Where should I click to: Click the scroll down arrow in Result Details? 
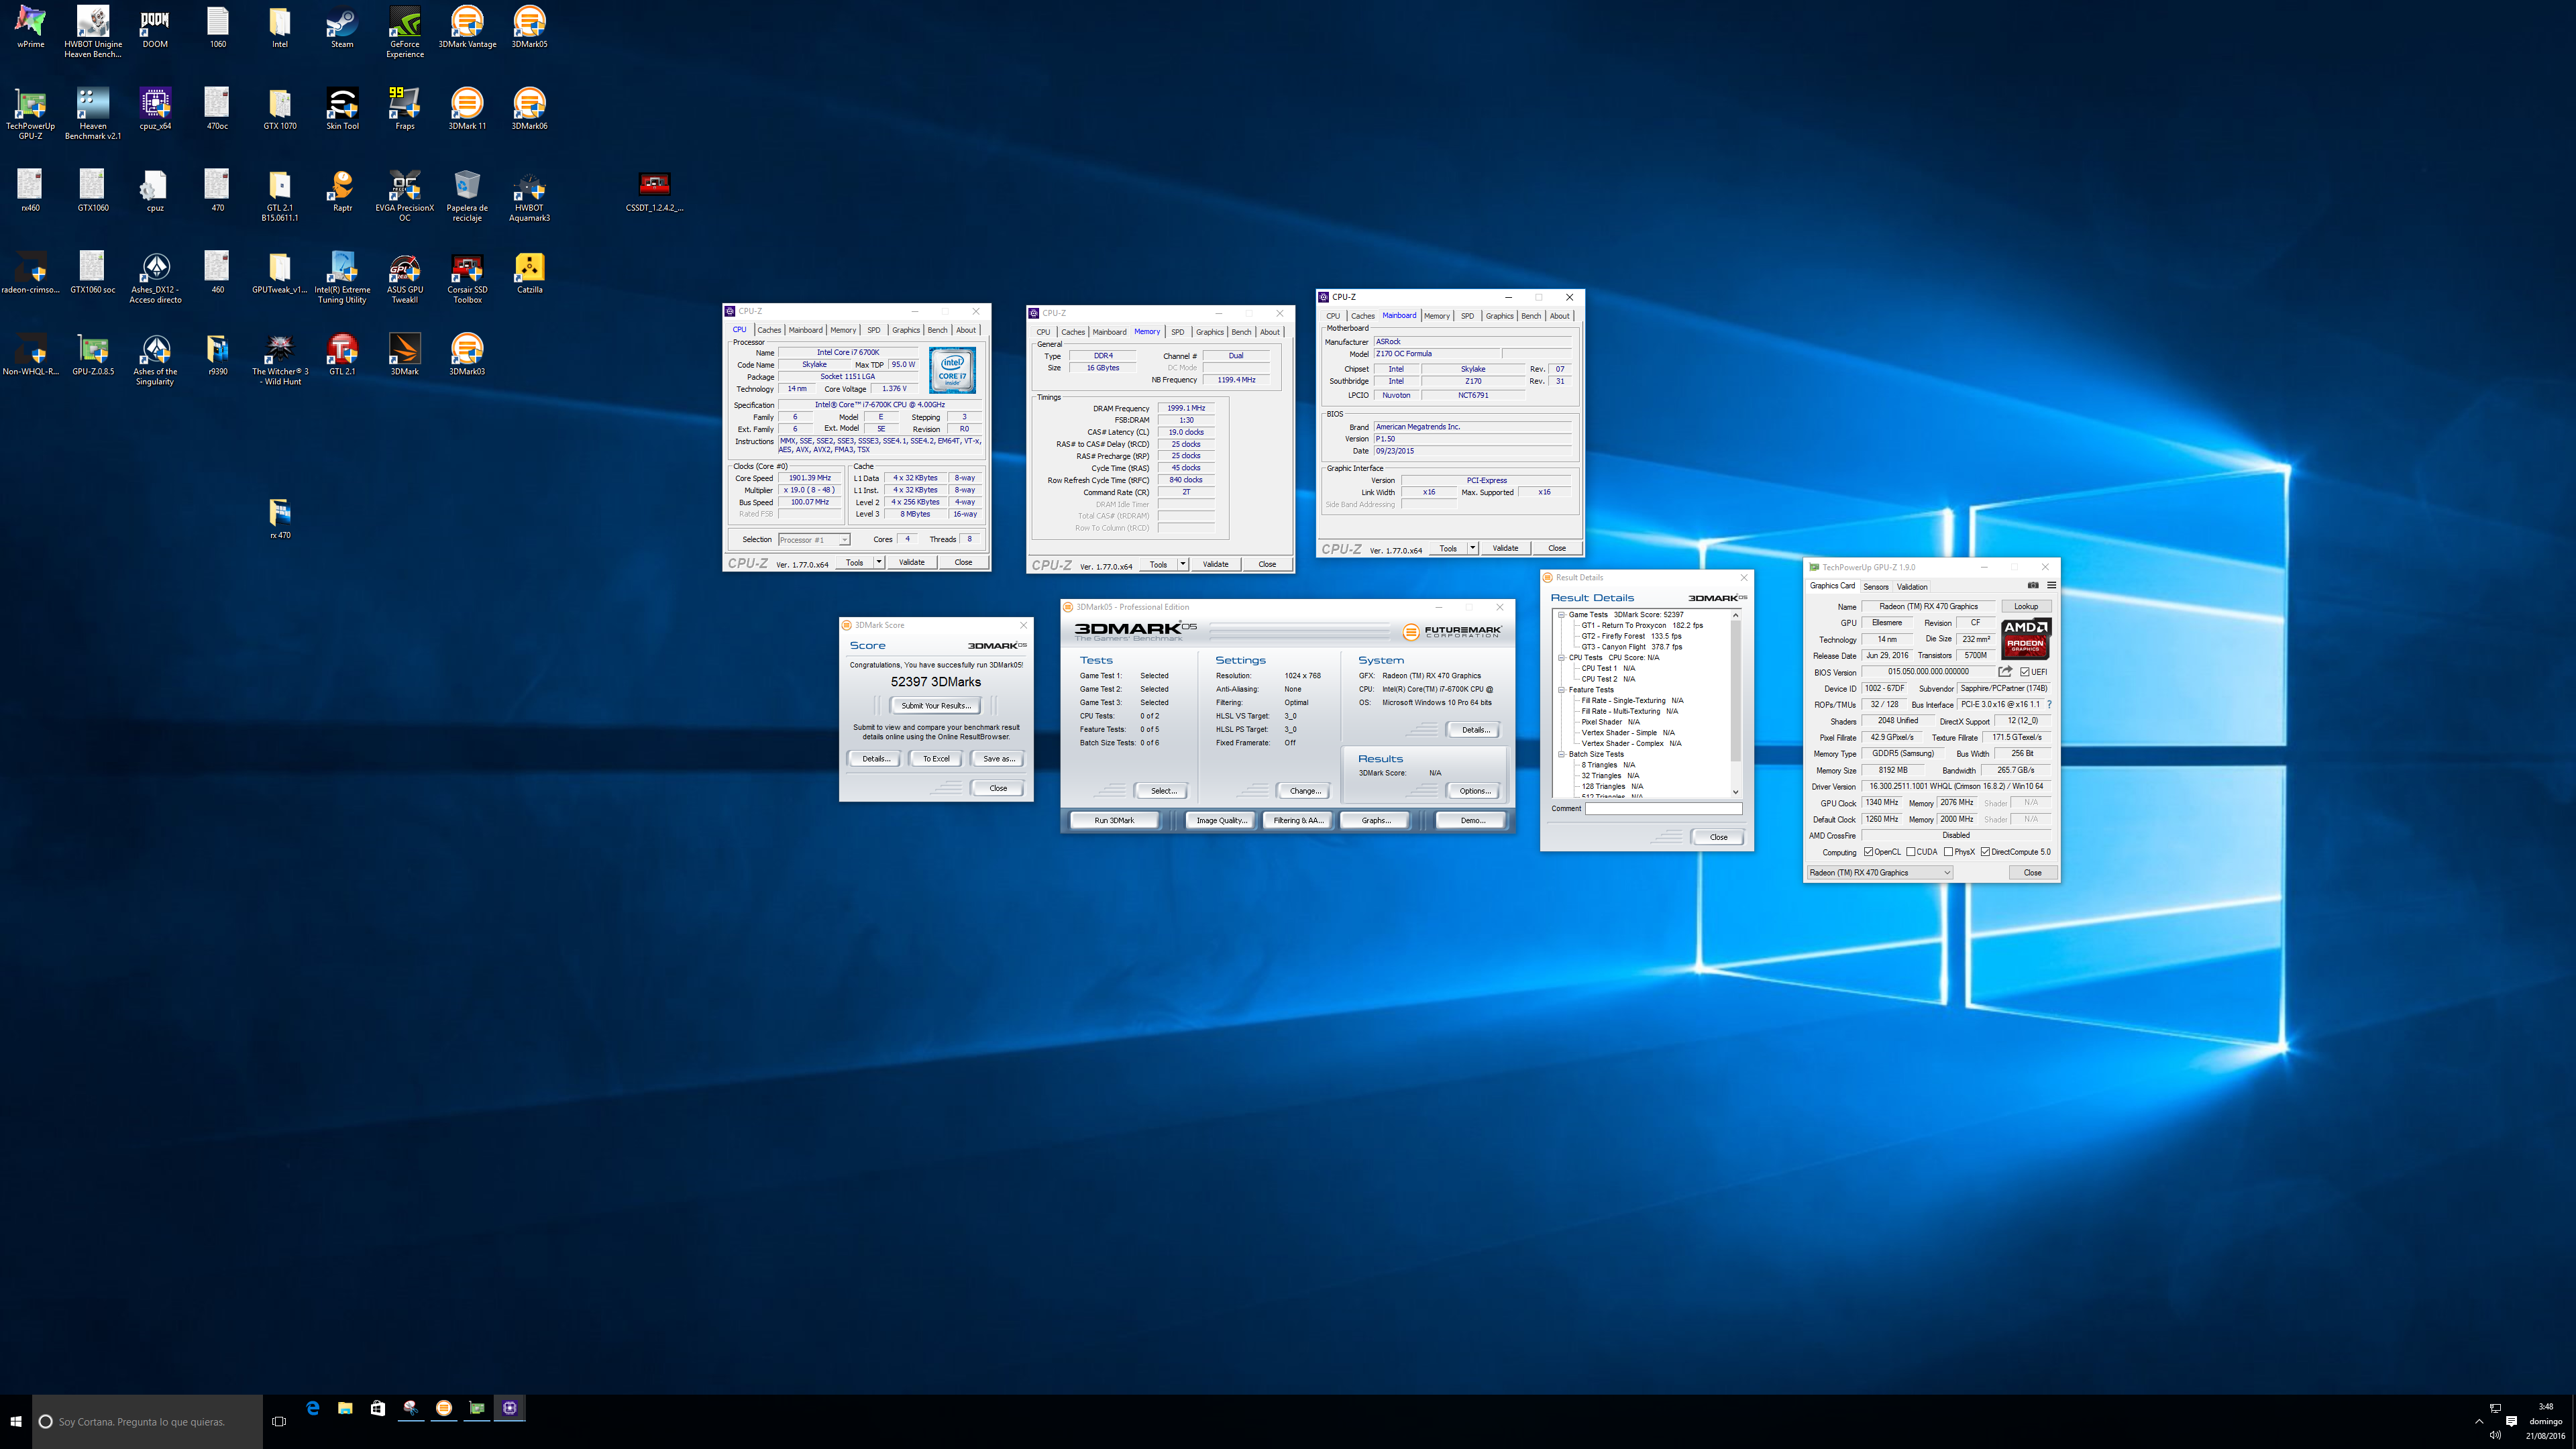[1735, 792]
